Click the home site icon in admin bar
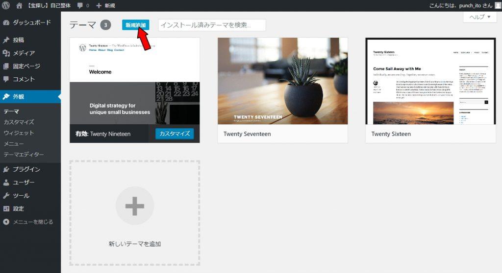Viewport: 502px width, 273px height. 19,5
